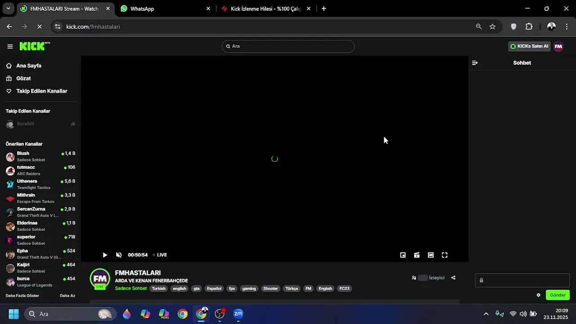Open Uthenera channel avatar
Image resolution: width=576 pixels, height=324 pixels.
point(10,184)
